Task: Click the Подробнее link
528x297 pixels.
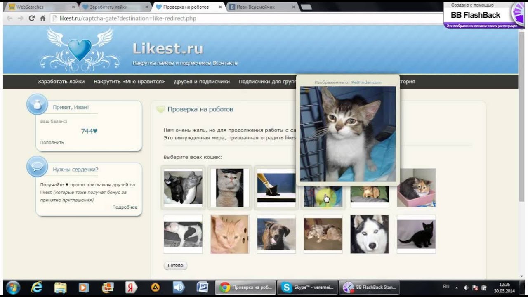Action: 125,207
